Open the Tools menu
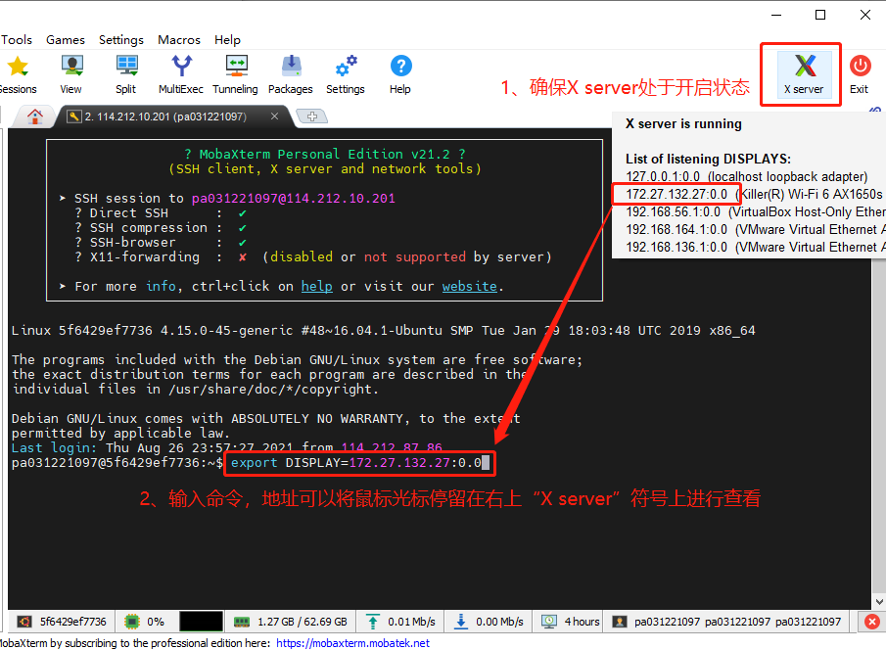The height and width of the screenshot is (650, 886). click(17, 40)
